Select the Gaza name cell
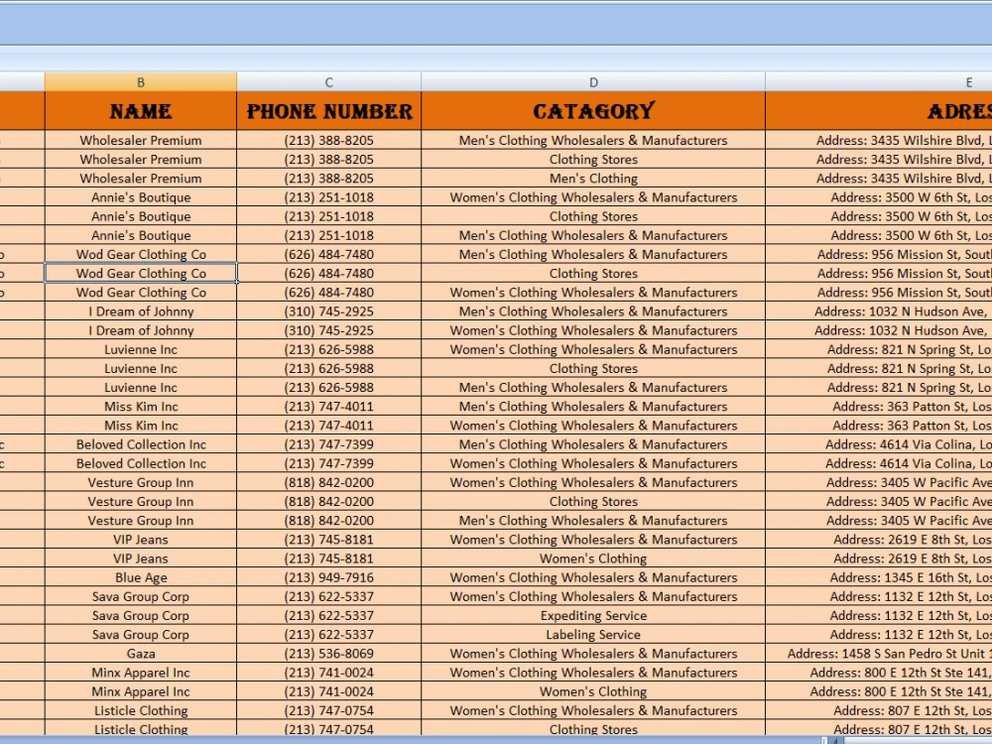The height and width of the screenshot is (744, 992). 141,654
